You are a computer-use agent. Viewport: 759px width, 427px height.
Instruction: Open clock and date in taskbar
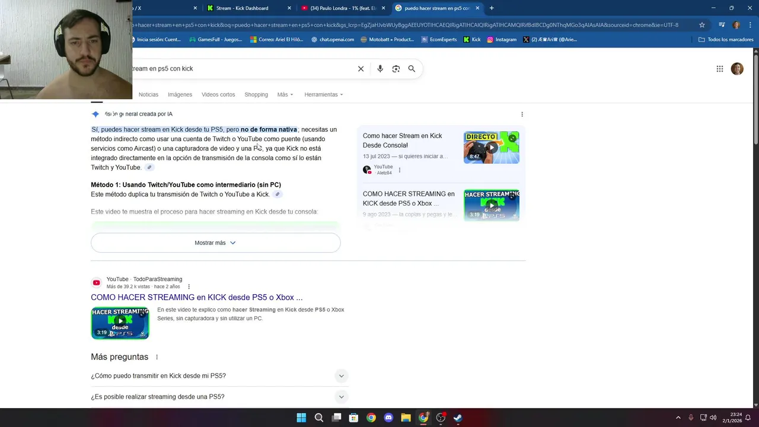click(732, 418)
